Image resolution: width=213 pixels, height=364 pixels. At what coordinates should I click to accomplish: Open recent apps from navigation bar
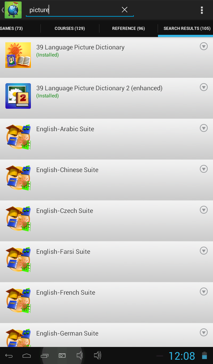click(x=44, y=355)
